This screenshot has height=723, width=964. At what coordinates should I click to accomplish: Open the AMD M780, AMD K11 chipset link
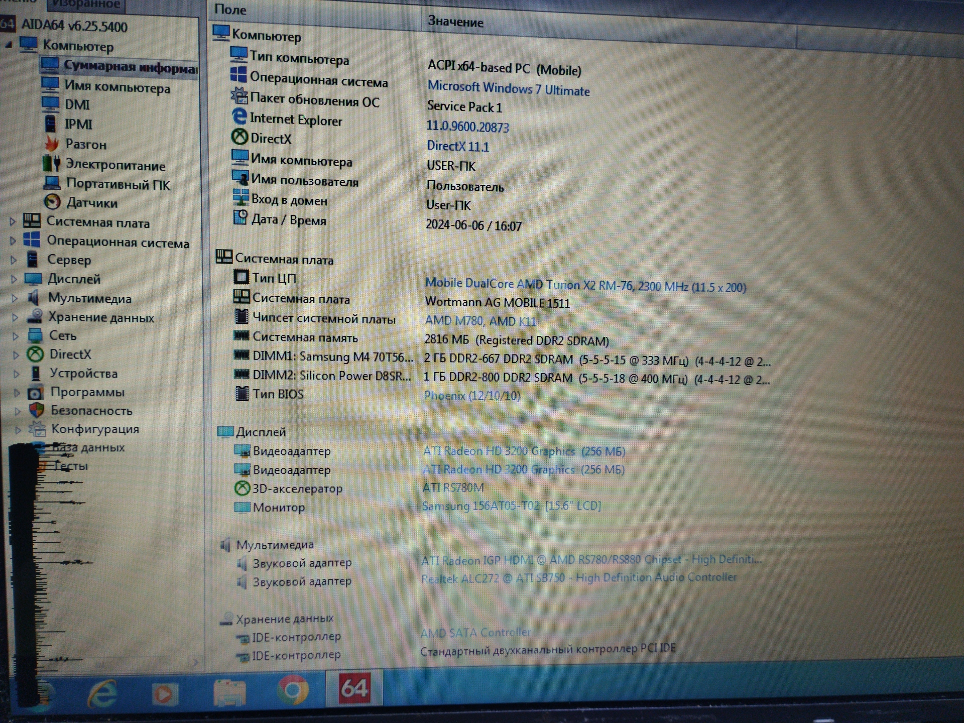tap(480, 321)
